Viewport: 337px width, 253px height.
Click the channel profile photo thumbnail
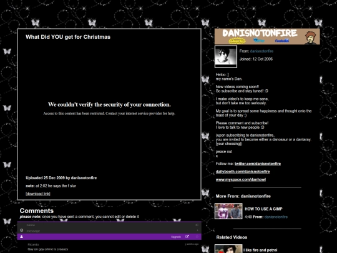point(226,57)
